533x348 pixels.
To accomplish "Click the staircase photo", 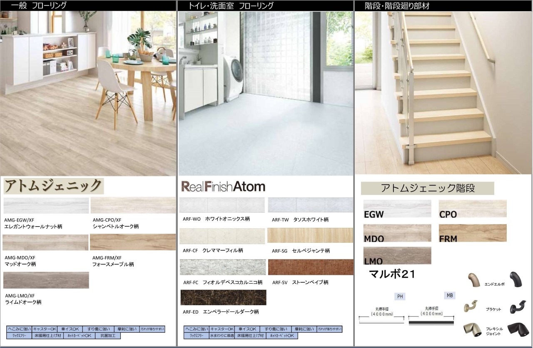I will [443, 93].
